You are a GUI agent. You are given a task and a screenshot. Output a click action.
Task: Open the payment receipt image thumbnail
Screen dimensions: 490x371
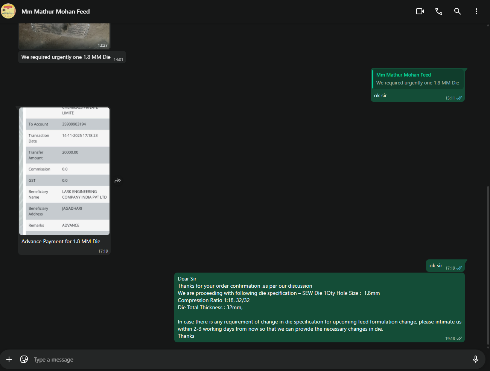(64, 171)
